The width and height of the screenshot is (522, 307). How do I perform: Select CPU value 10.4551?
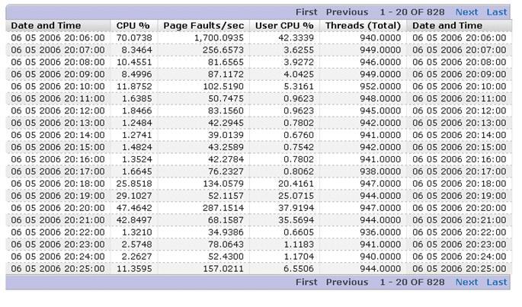pyautogui.click(x=134, y=62)
